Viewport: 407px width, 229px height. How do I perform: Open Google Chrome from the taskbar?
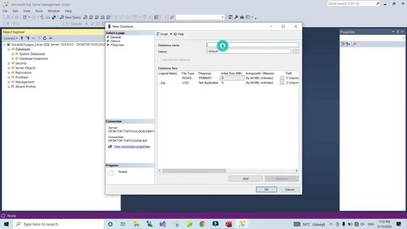click(x=202, y=224)
